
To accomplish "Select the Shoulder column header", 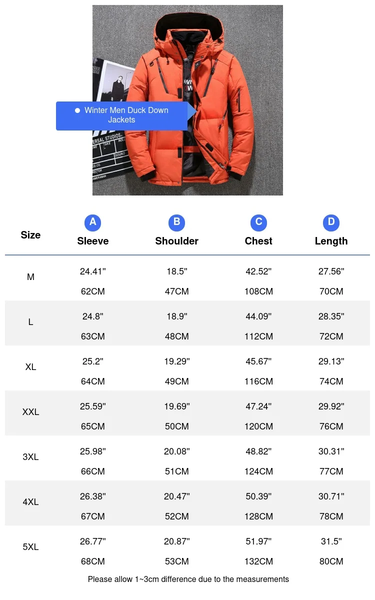I will point(176,241).
